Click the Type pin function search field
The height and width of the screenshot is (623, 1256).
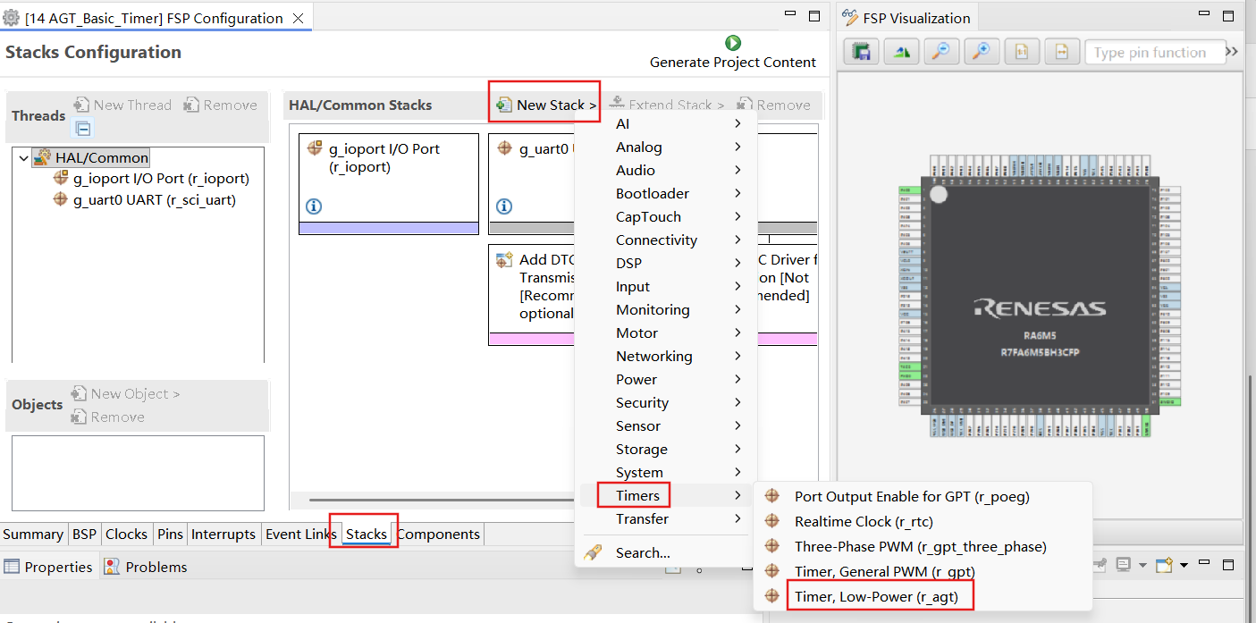coord(1155,52)
